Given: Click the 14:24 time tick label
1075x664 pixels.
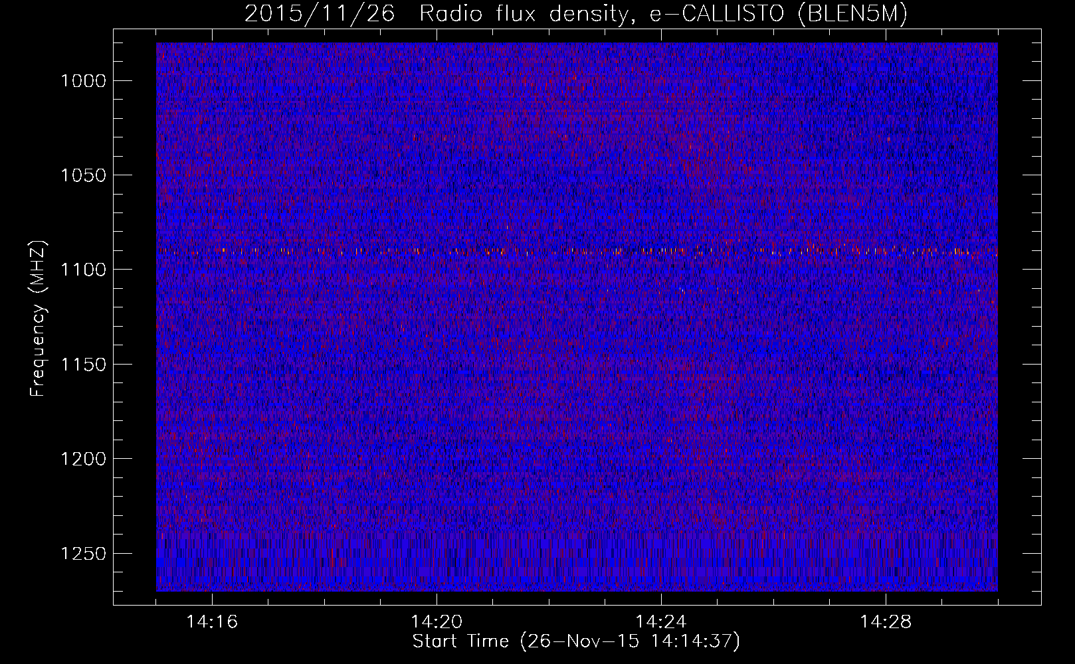Looking at the screenshot, I should coord(661,622).
